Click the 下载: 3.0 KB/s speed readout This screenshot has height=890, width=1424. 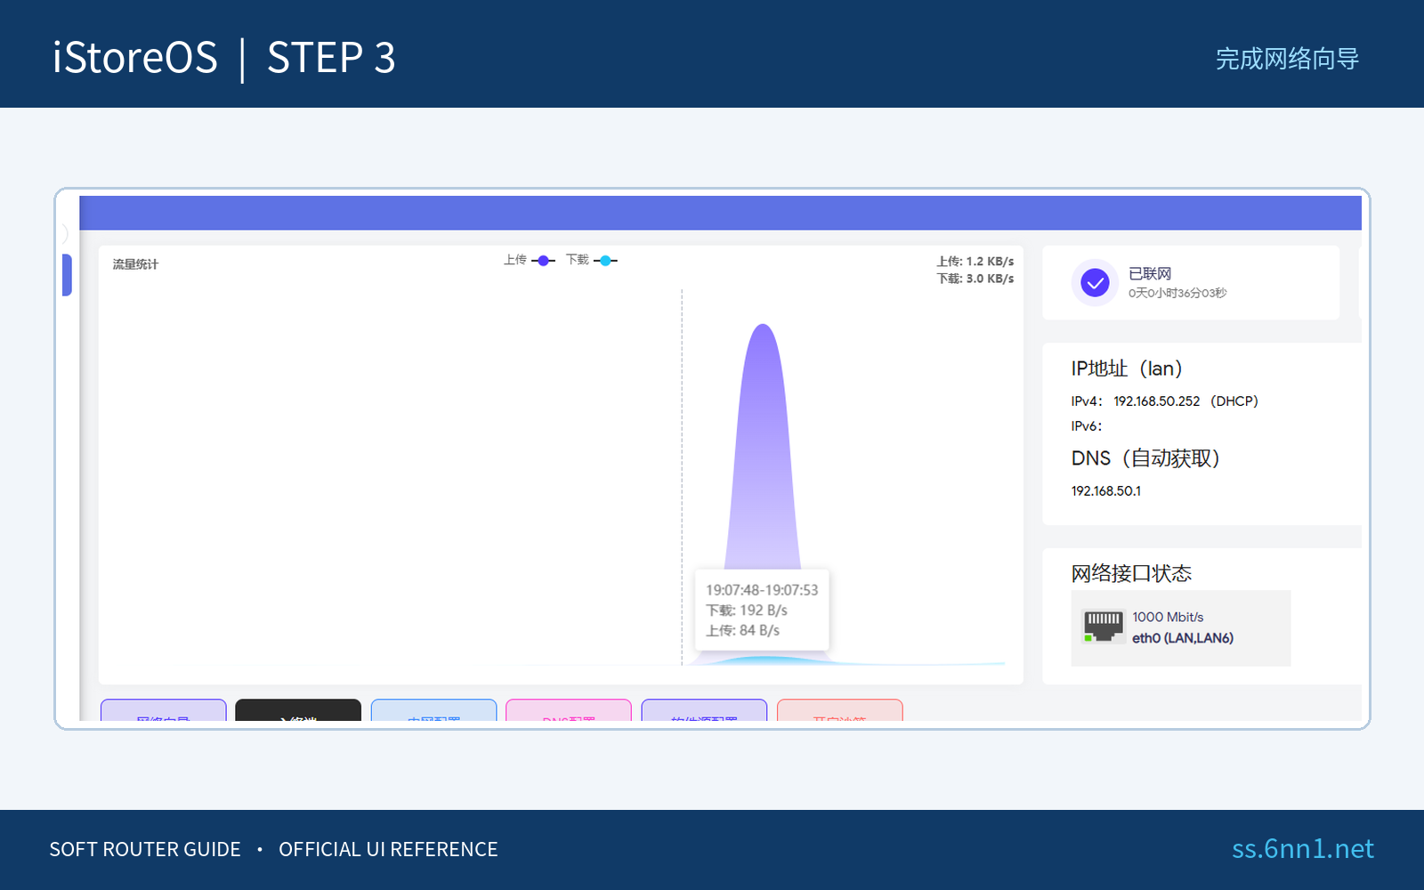975,279
